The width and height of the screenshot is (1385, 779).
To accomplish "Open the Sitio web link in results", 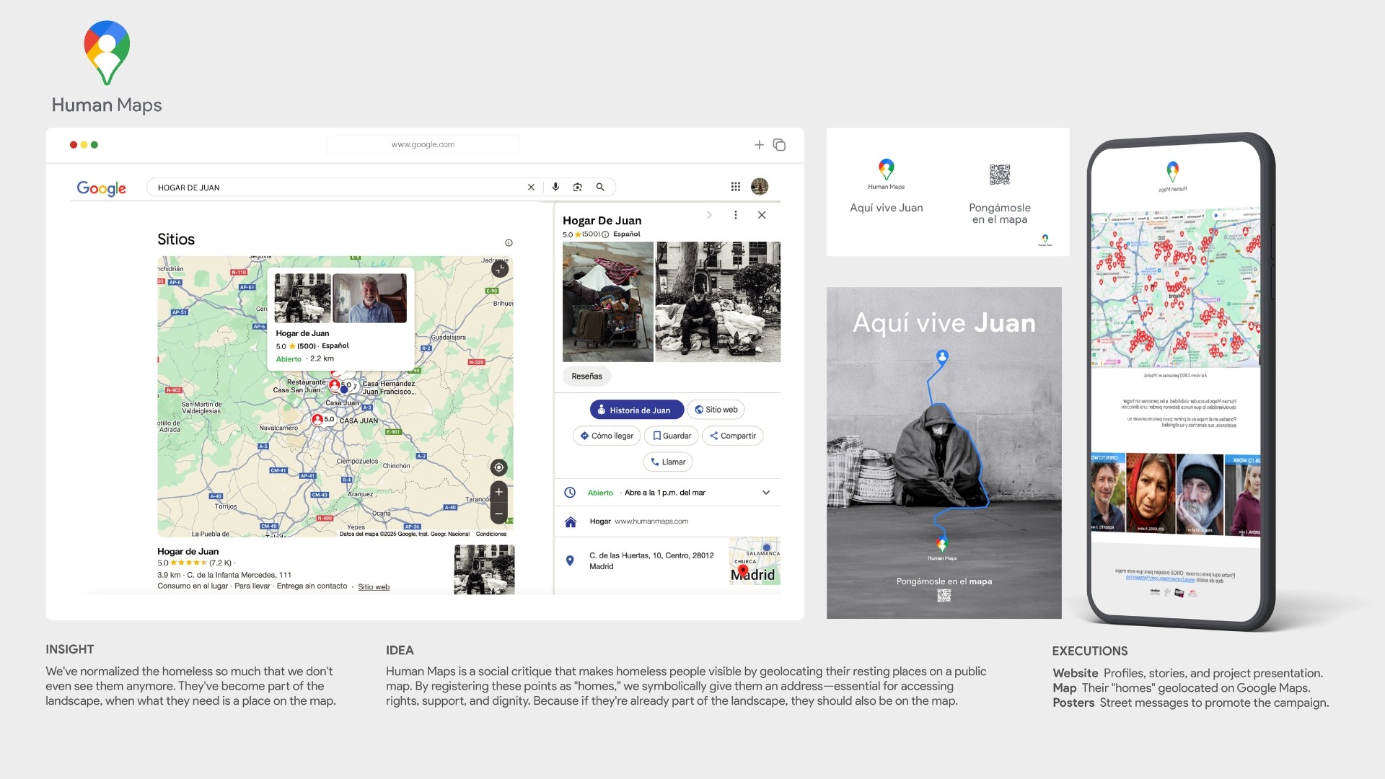I will coord(374,587).
